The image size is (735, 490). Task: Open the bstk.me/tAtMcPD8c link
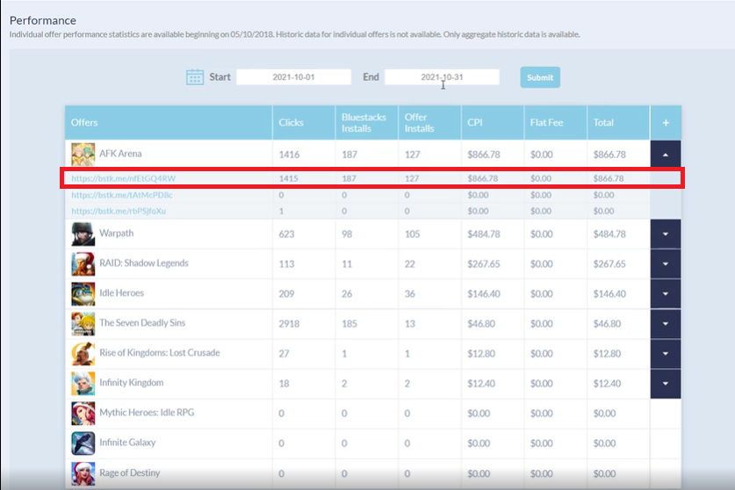click(122, 195)
